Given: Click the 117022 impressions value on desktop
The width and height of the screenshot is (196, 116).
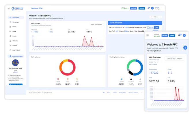Looking at the screenshot, I should [x=35, y=32].
